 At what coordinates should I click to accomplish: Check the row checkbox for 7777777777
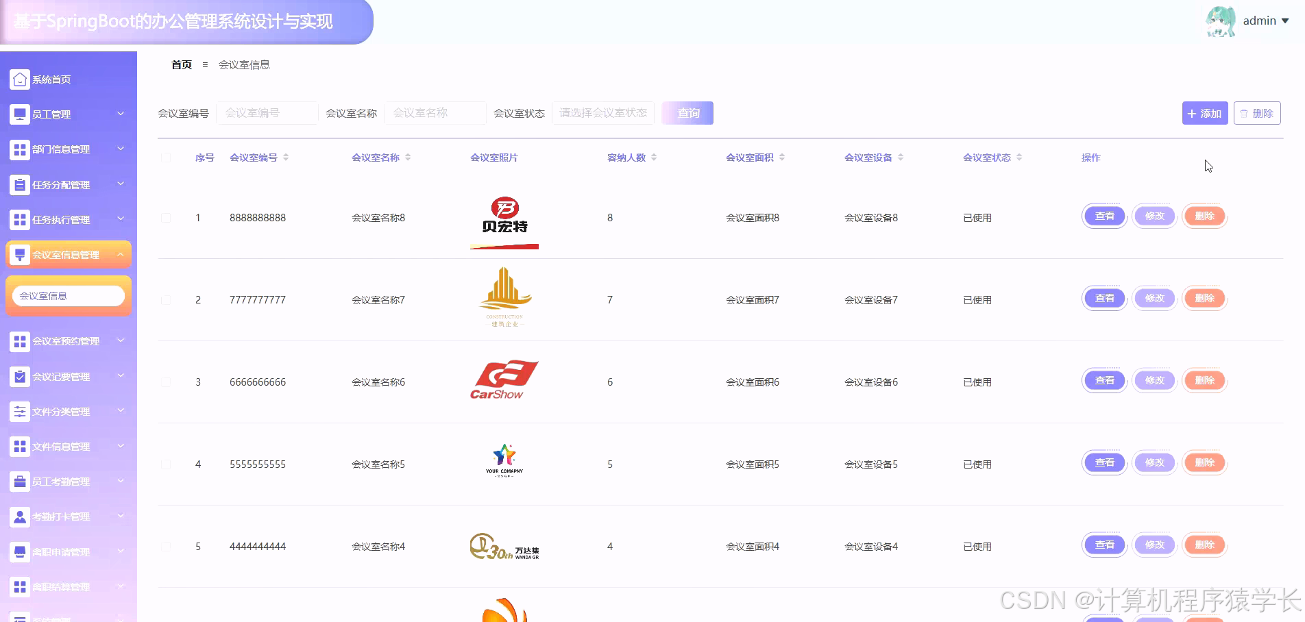[166, 300]
